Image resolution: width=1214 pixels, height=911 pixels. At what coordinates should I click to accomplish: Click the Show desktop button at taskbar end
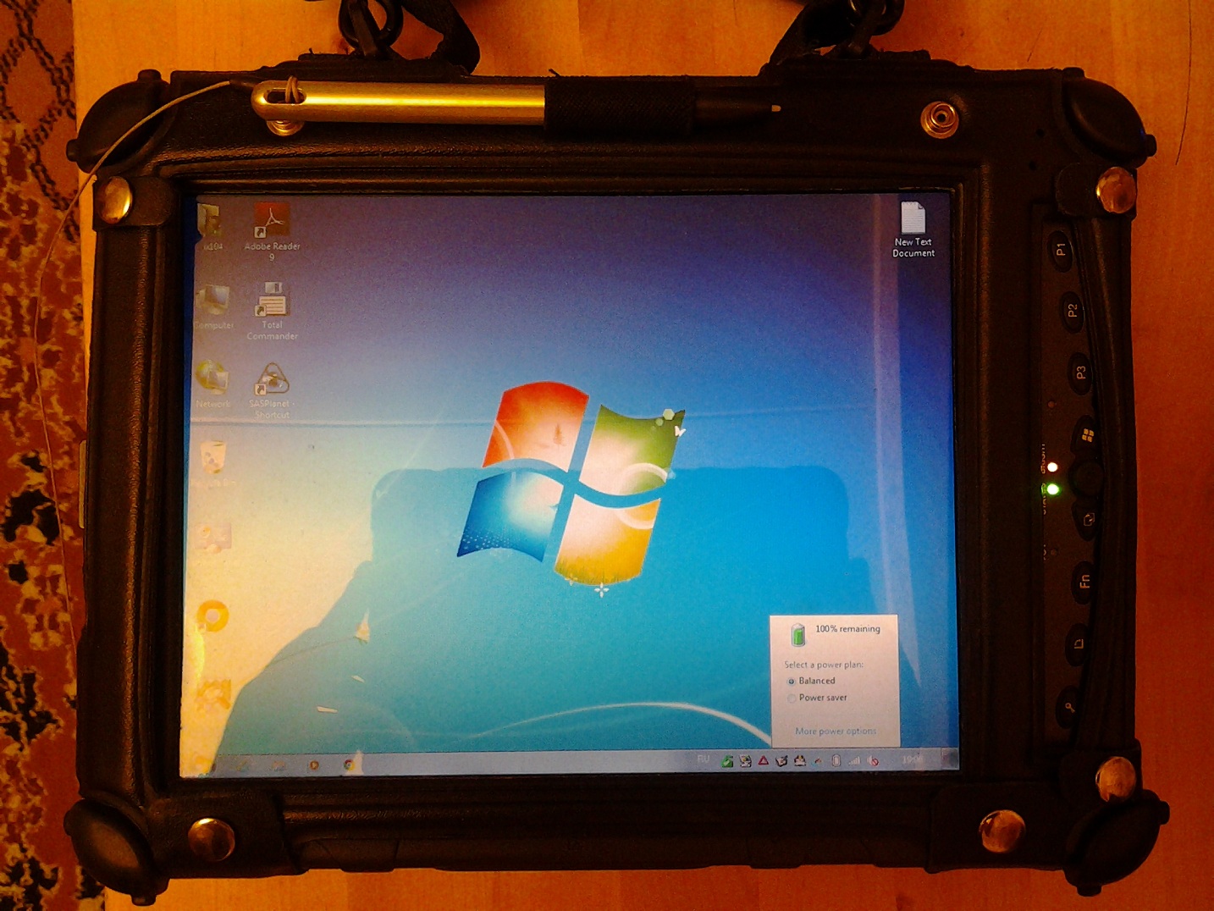click(951, 759)
